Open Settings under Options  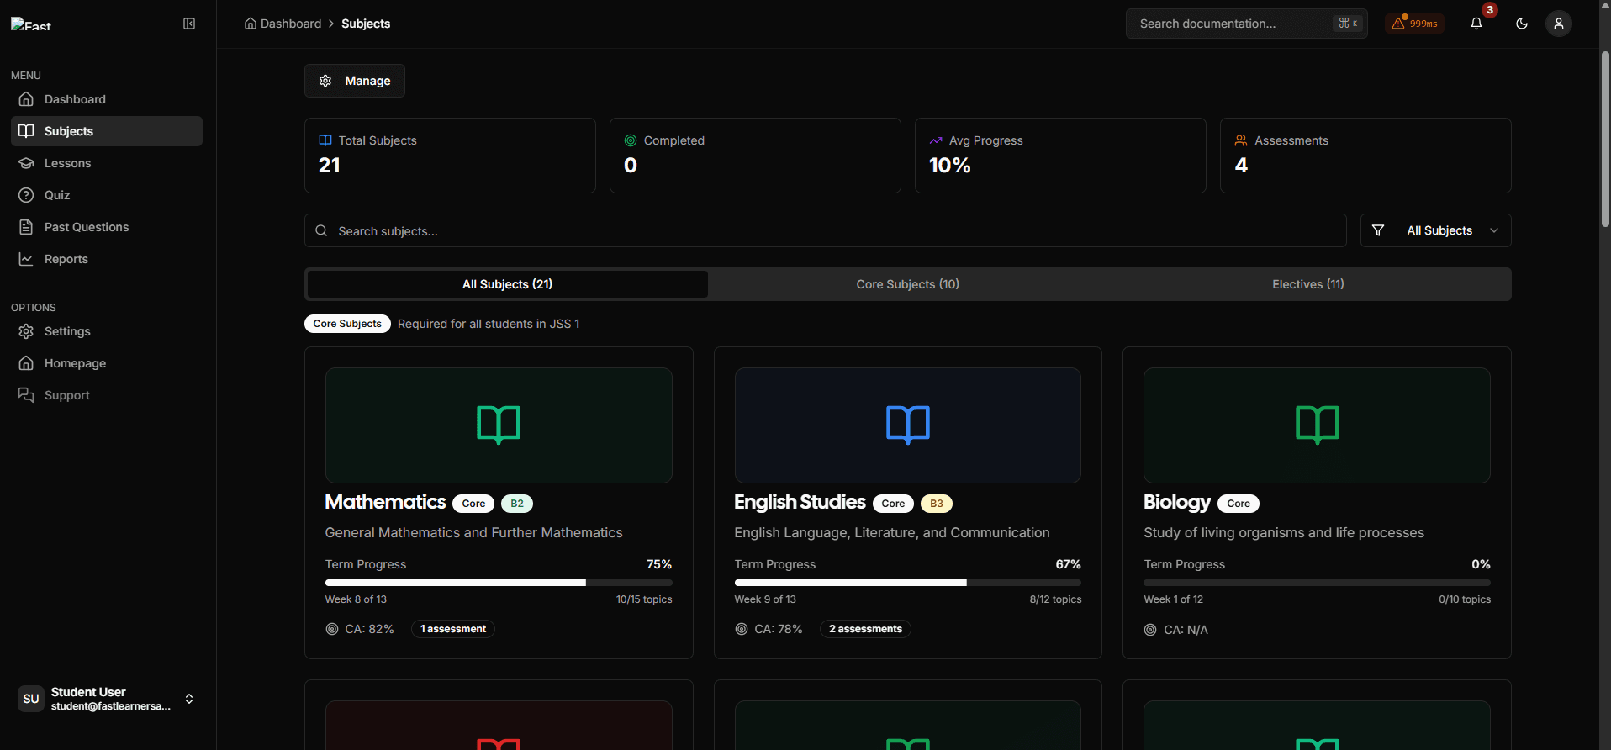(x=67, y=331)
